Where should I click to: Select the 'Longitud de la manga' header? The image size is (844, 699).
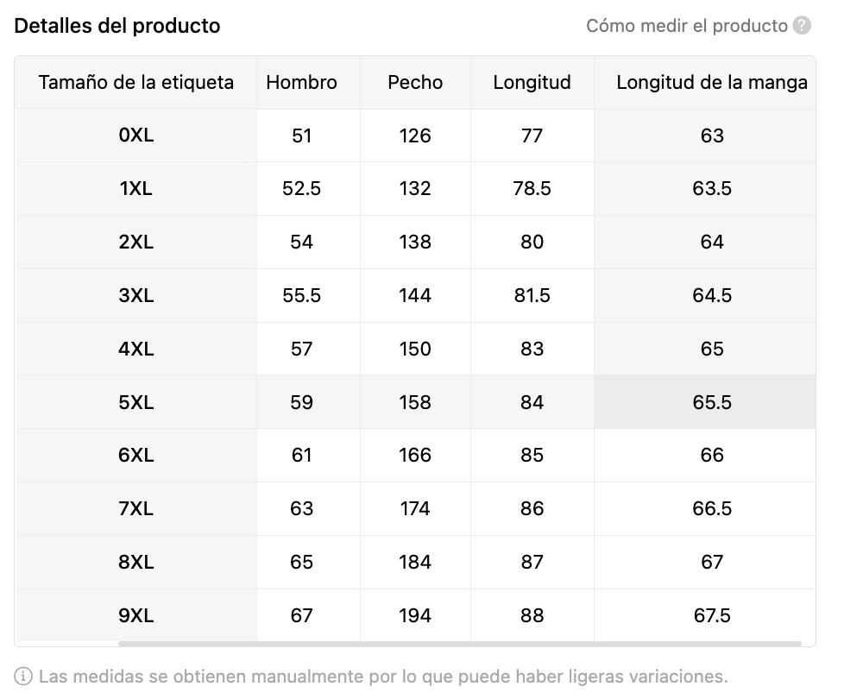712,83
